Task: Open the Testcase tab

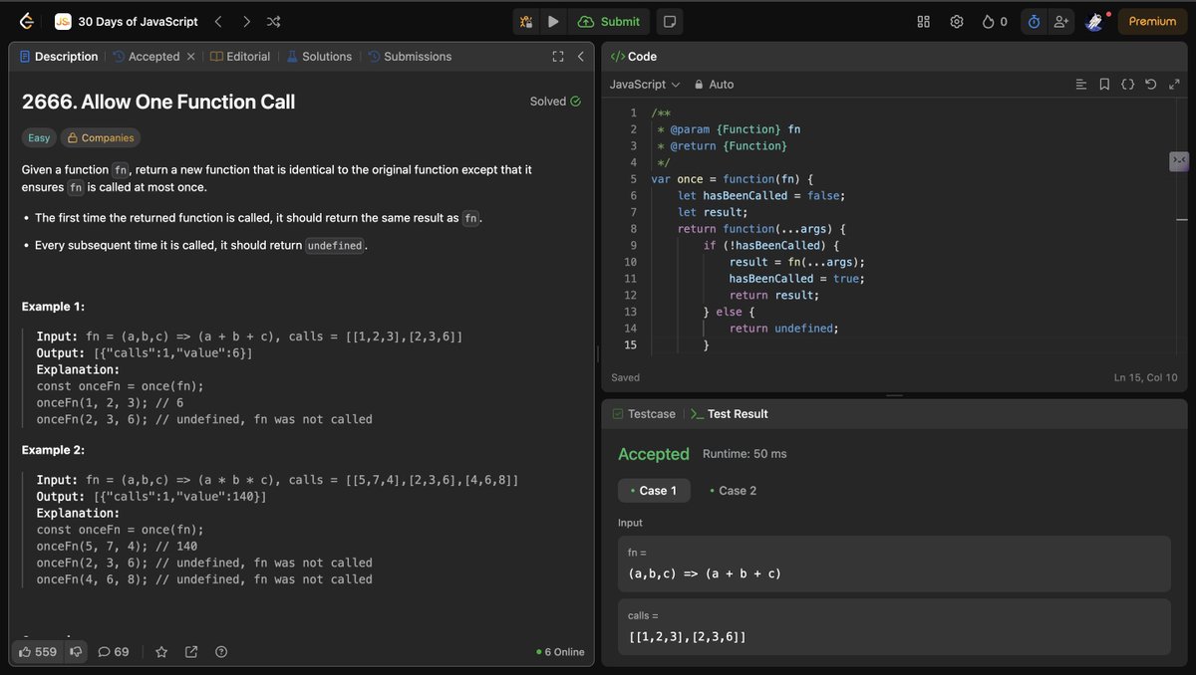Action: (x=644, y=414)
